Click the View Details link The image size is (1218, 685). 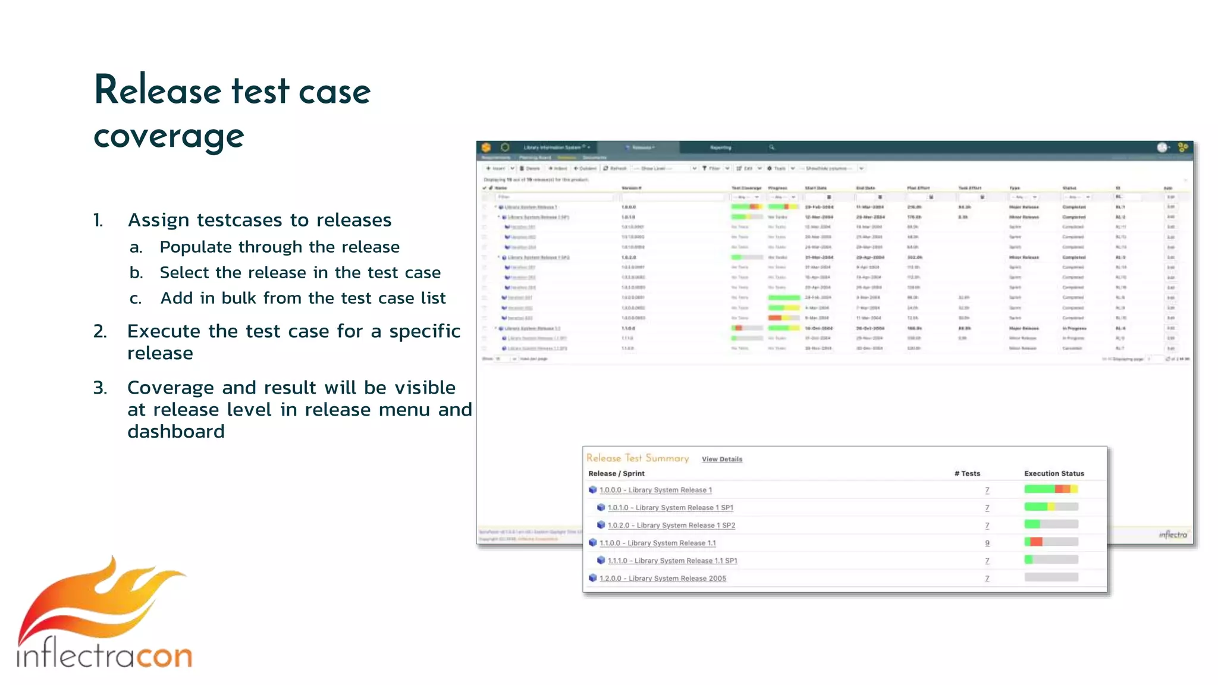722,459
